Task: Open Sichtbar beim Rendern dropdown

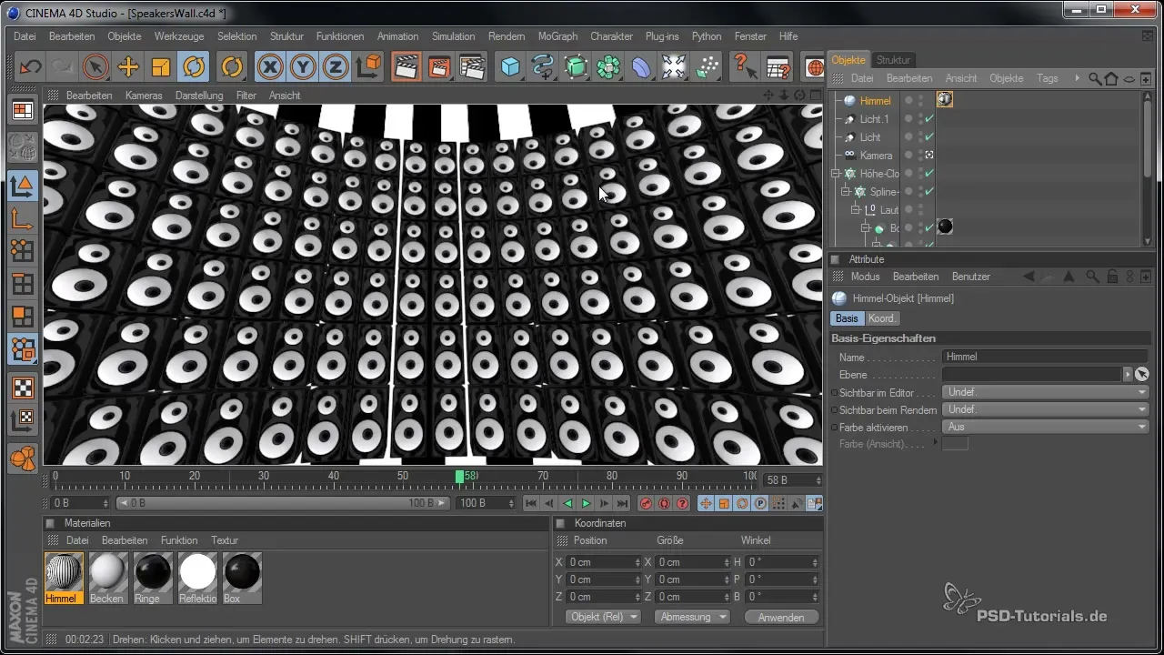Action: click(x=1045, y=409)
